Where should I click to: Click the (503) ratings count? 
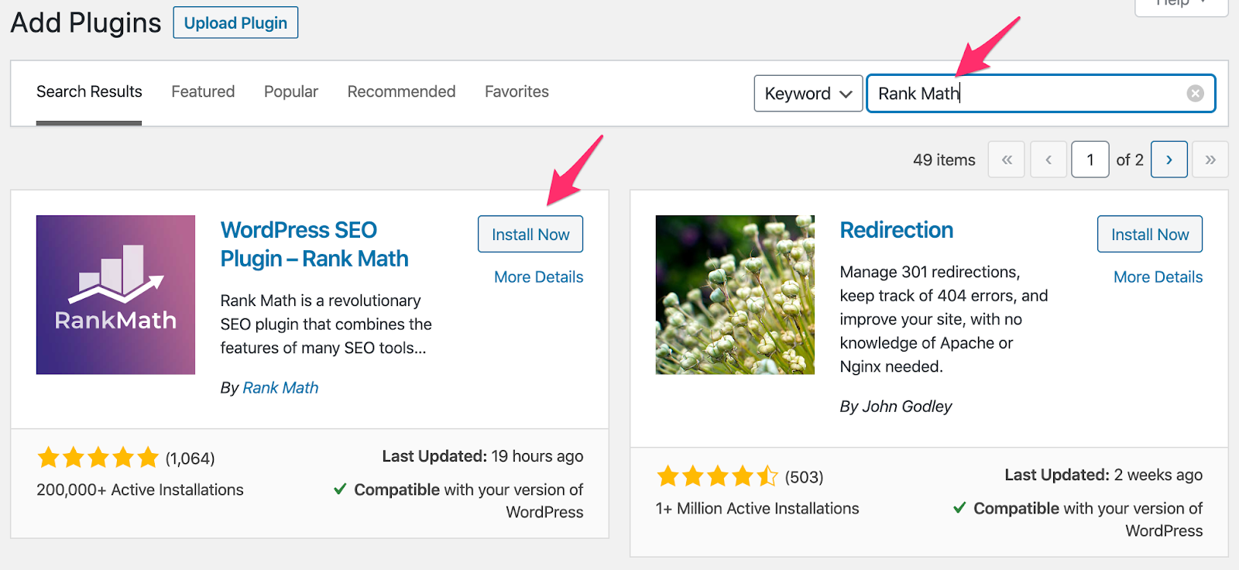click(804, 477)
